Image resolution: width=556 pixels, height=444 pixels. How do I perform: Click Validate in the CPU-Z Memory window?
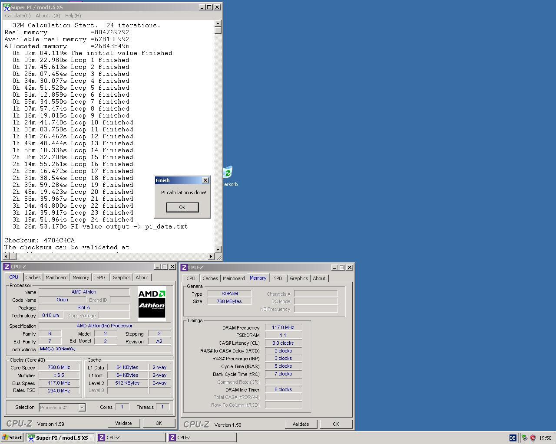point(301,424)
